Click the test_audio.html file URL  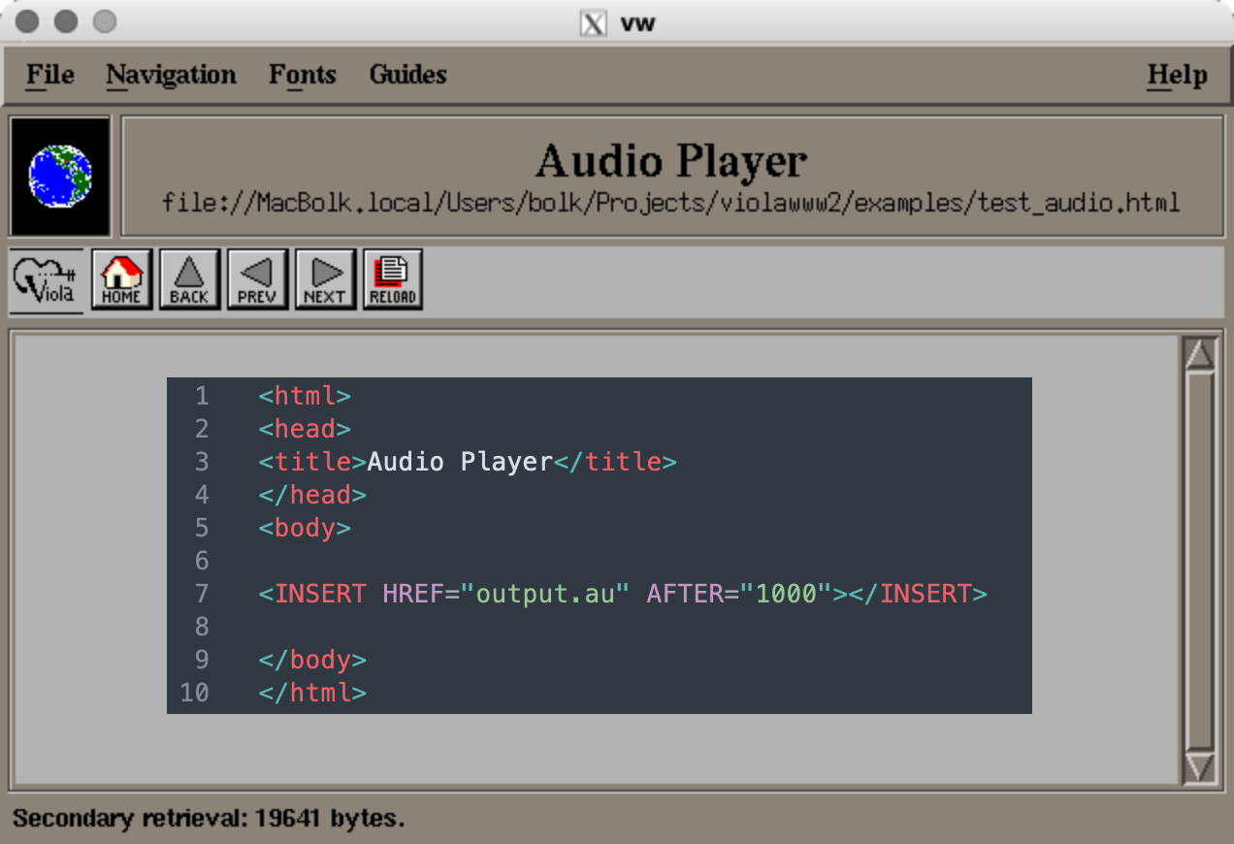coord(671,203)
